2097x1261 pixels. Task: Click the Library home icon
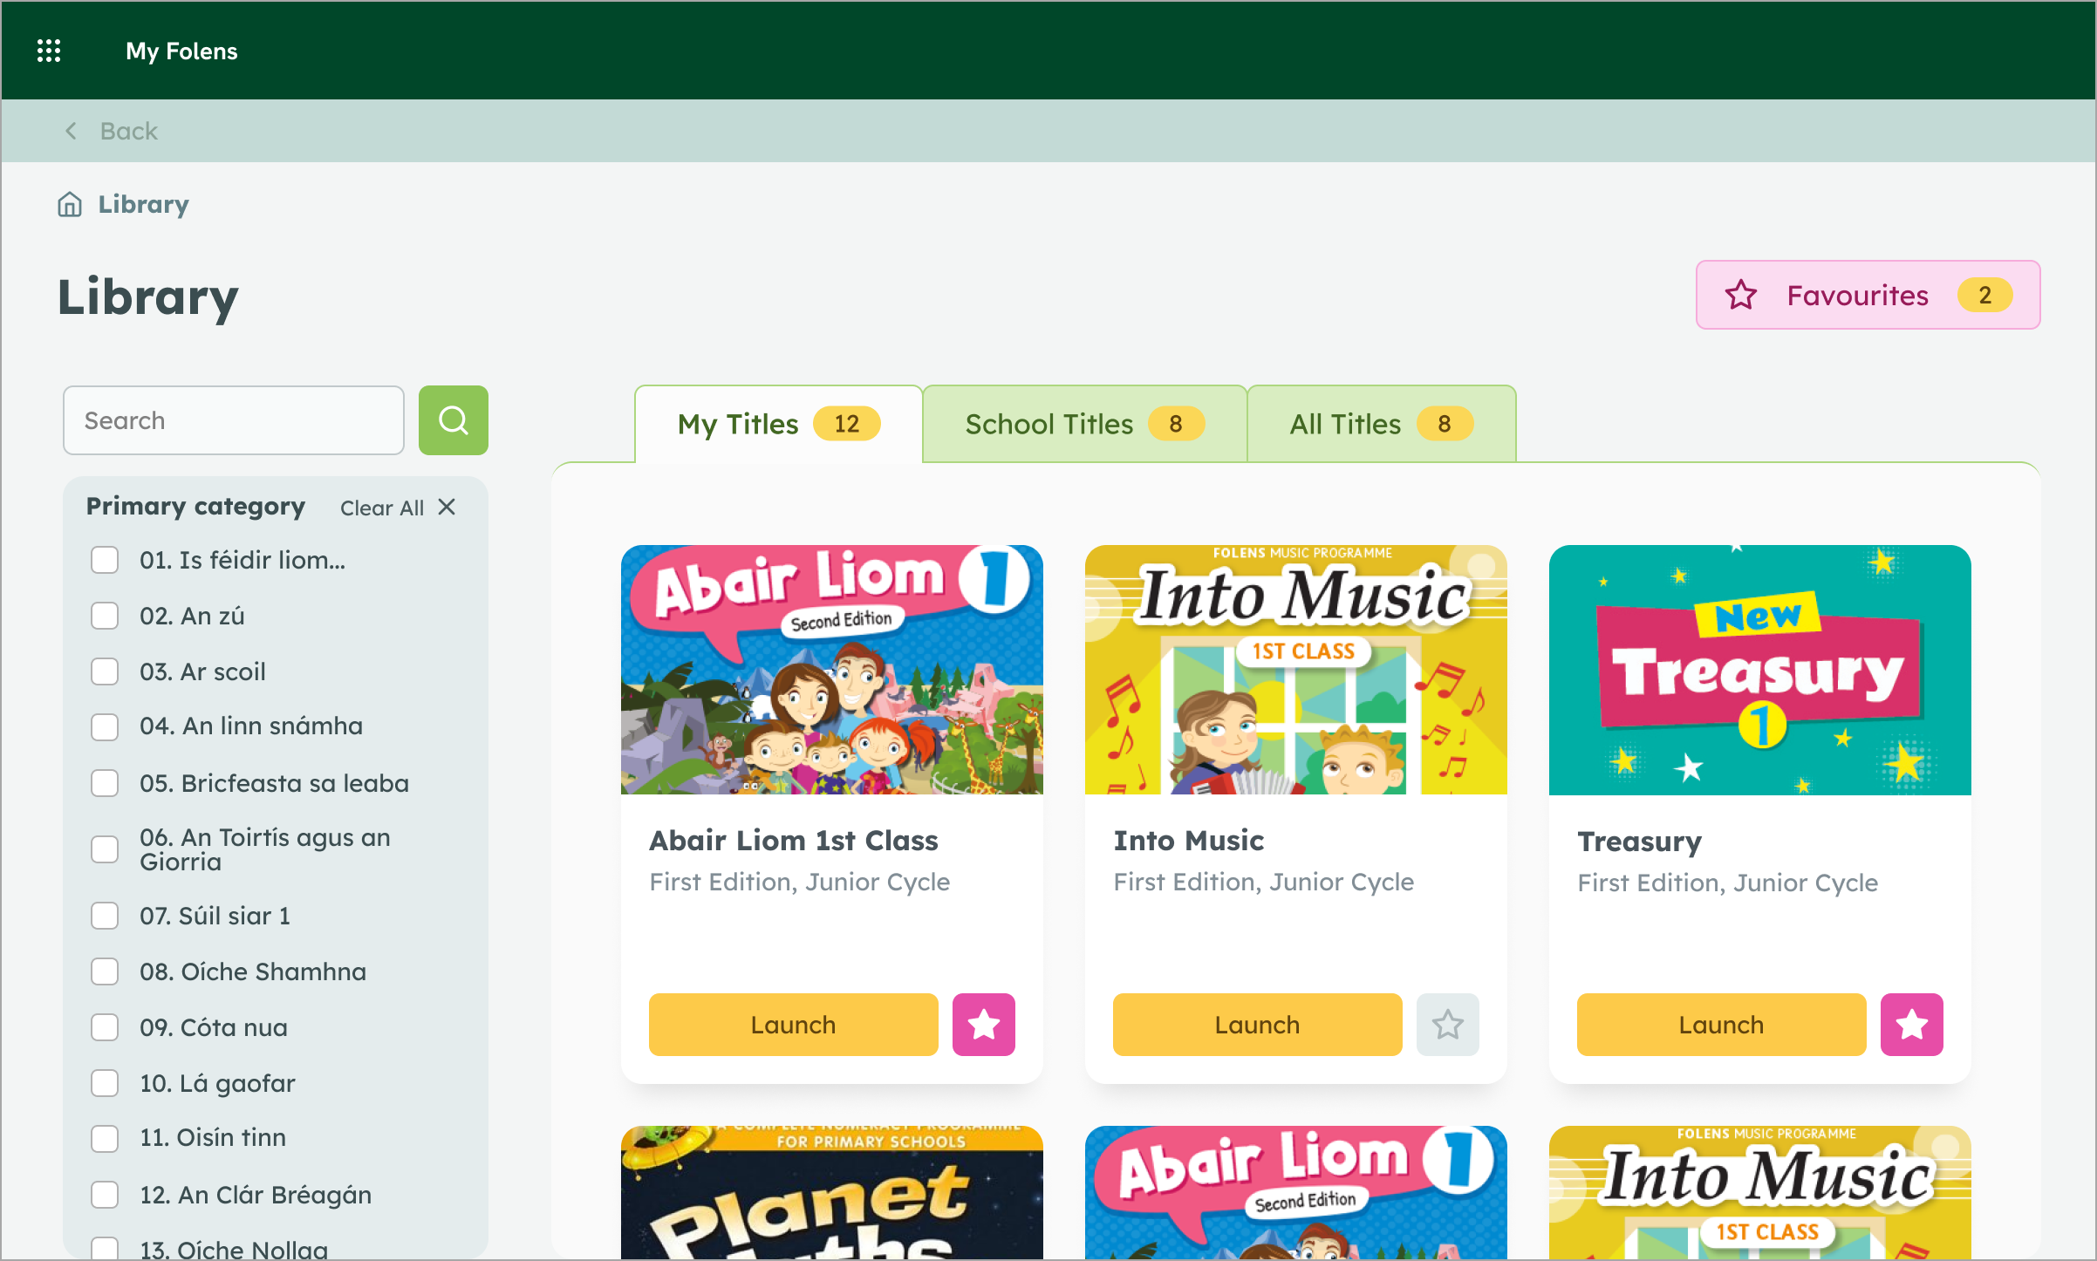click(70, 204)
